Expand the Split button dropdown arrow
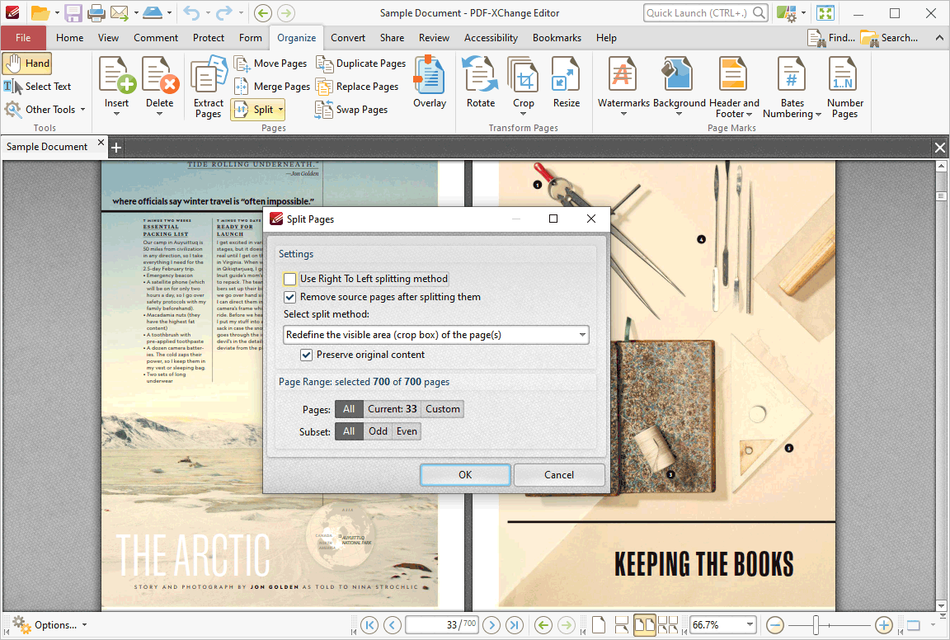The width and height of the screenshot is (950, 640). coord(280,110)
